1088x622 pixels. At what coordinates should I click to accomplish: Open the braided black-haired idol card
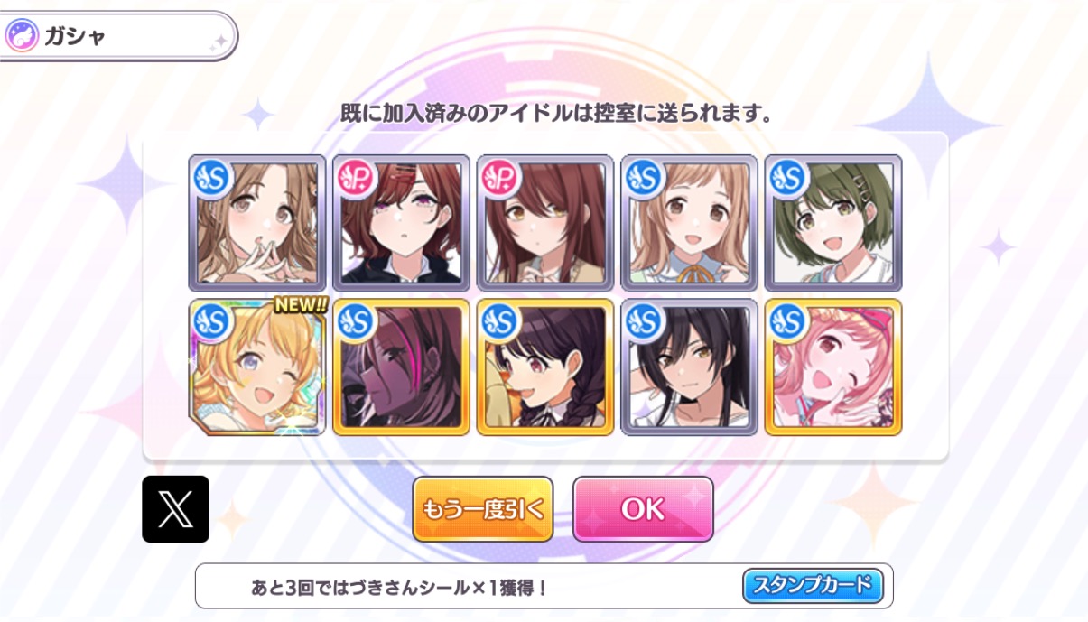544,367
